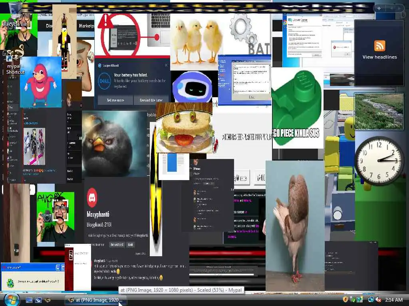409x306 pixels.
Task: Click the orange RSS feed icon
Action: pos(379,46)
